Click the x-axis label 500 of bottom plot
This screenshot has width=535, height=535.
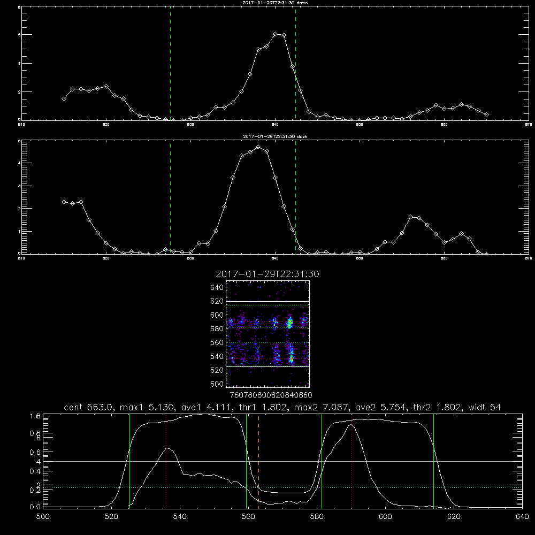[x=43, y=517]
